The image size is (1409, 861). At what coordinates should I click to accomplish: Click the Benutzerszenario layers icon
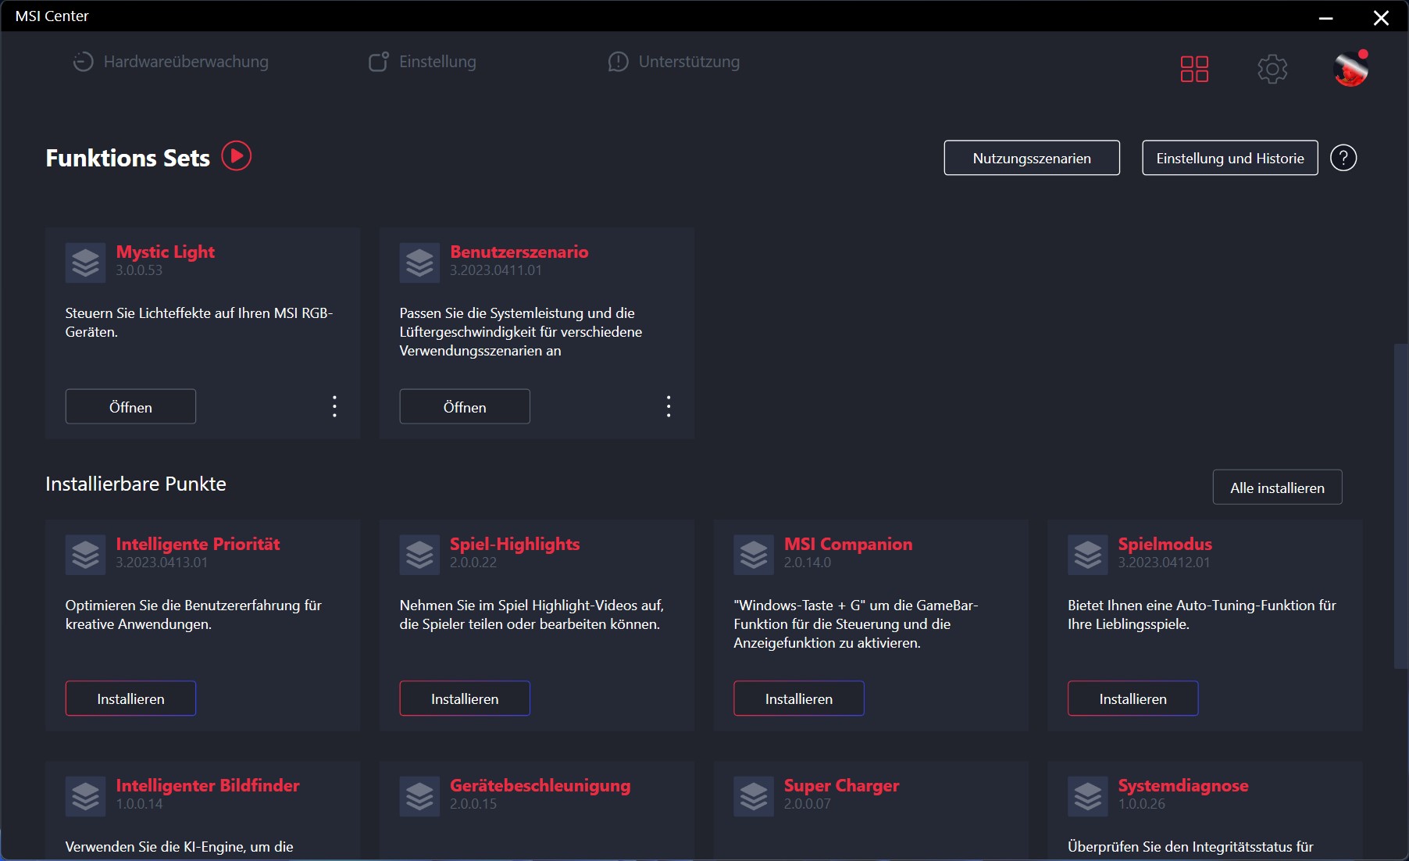tap(419, 263)
